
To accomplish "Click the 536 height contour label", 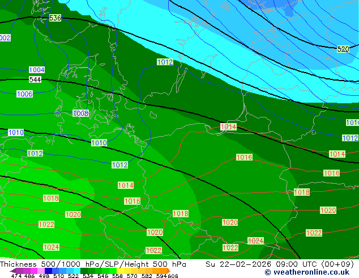I will coord(55,18).
